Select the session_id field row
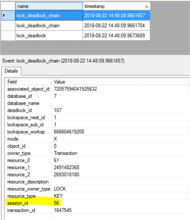190x220 pixels. click(97, 203)
